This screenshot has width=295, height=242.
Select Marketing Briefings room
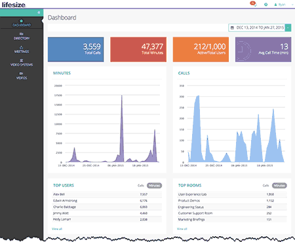(232, 219)
